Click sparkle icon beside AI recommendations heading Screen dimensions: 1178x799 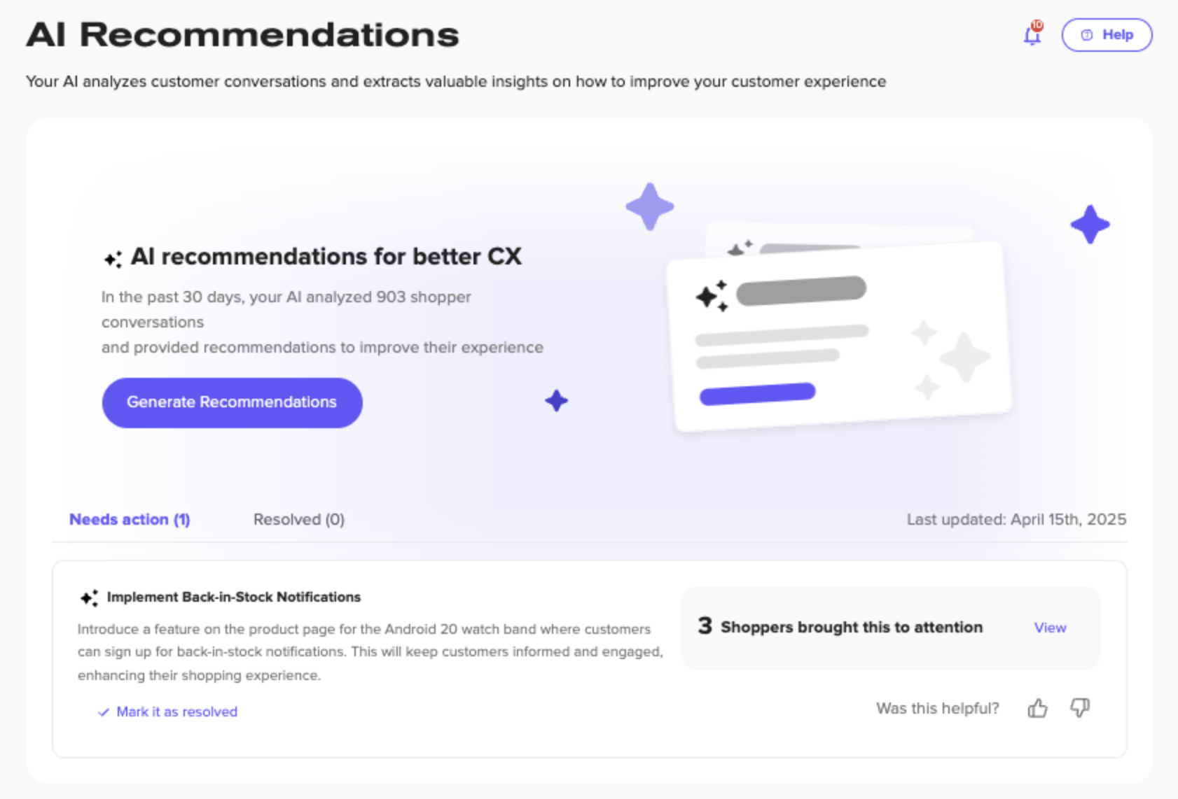113,259
